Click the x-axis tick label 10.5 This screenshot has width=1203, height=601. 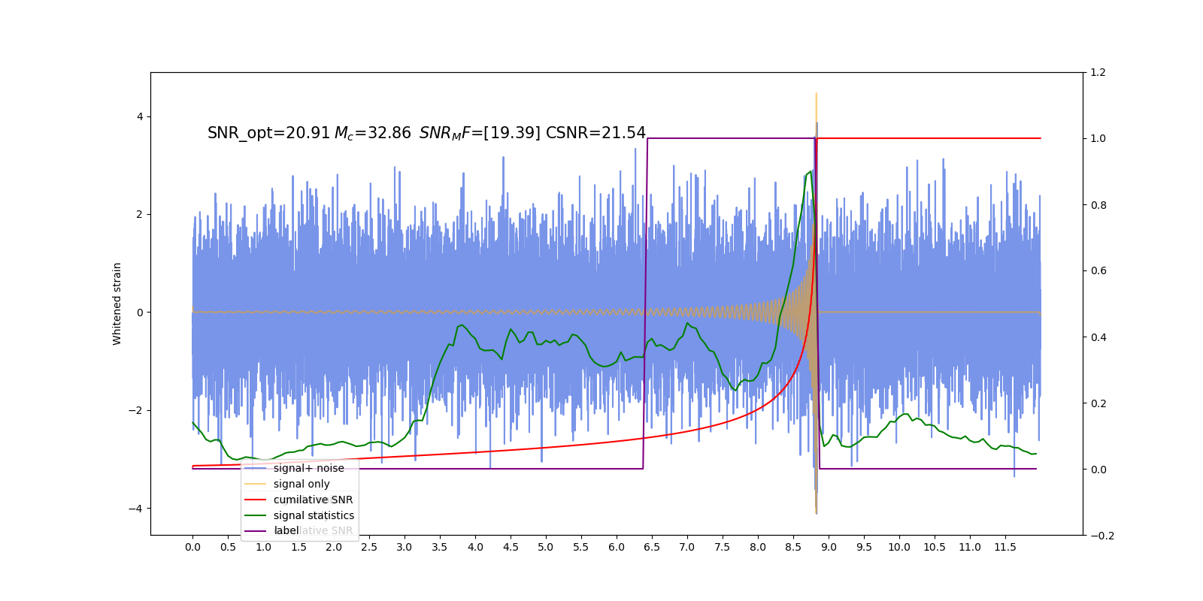935,548
